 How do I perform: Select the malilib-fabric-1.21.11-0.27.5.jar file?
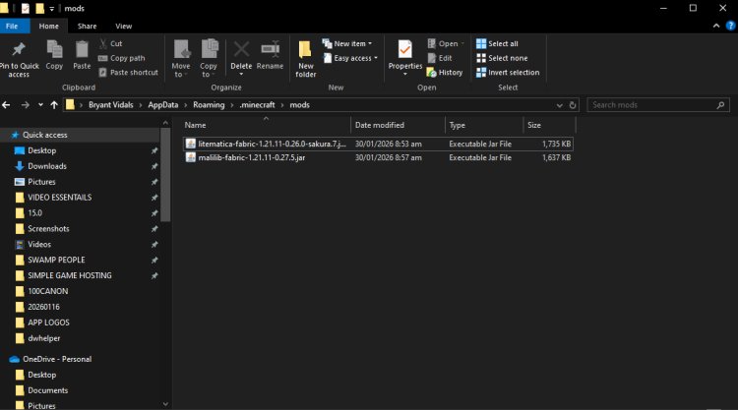[245, 157]
